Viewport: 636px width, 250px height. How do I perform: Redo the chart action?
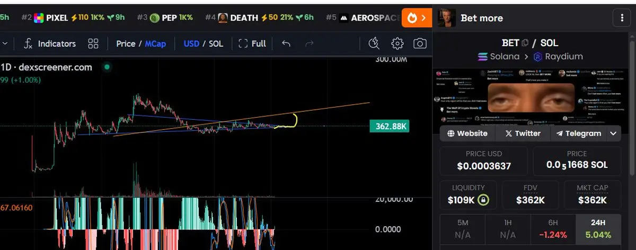pyautogui.click(x=310, y=43)
